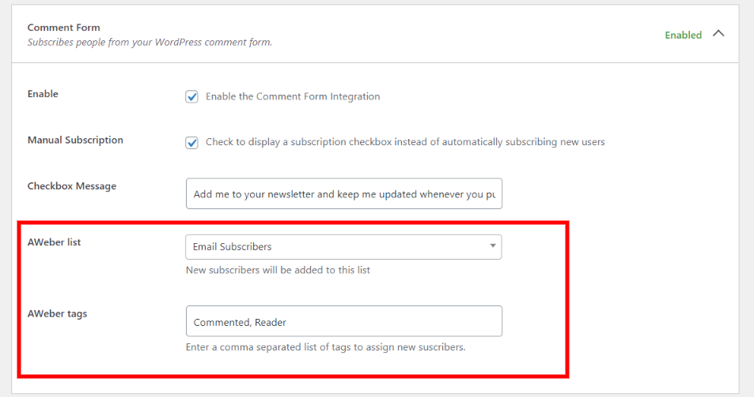The image size is (754, 397).
Task: Click the Checkbox Message label
Action: (72, 186)
